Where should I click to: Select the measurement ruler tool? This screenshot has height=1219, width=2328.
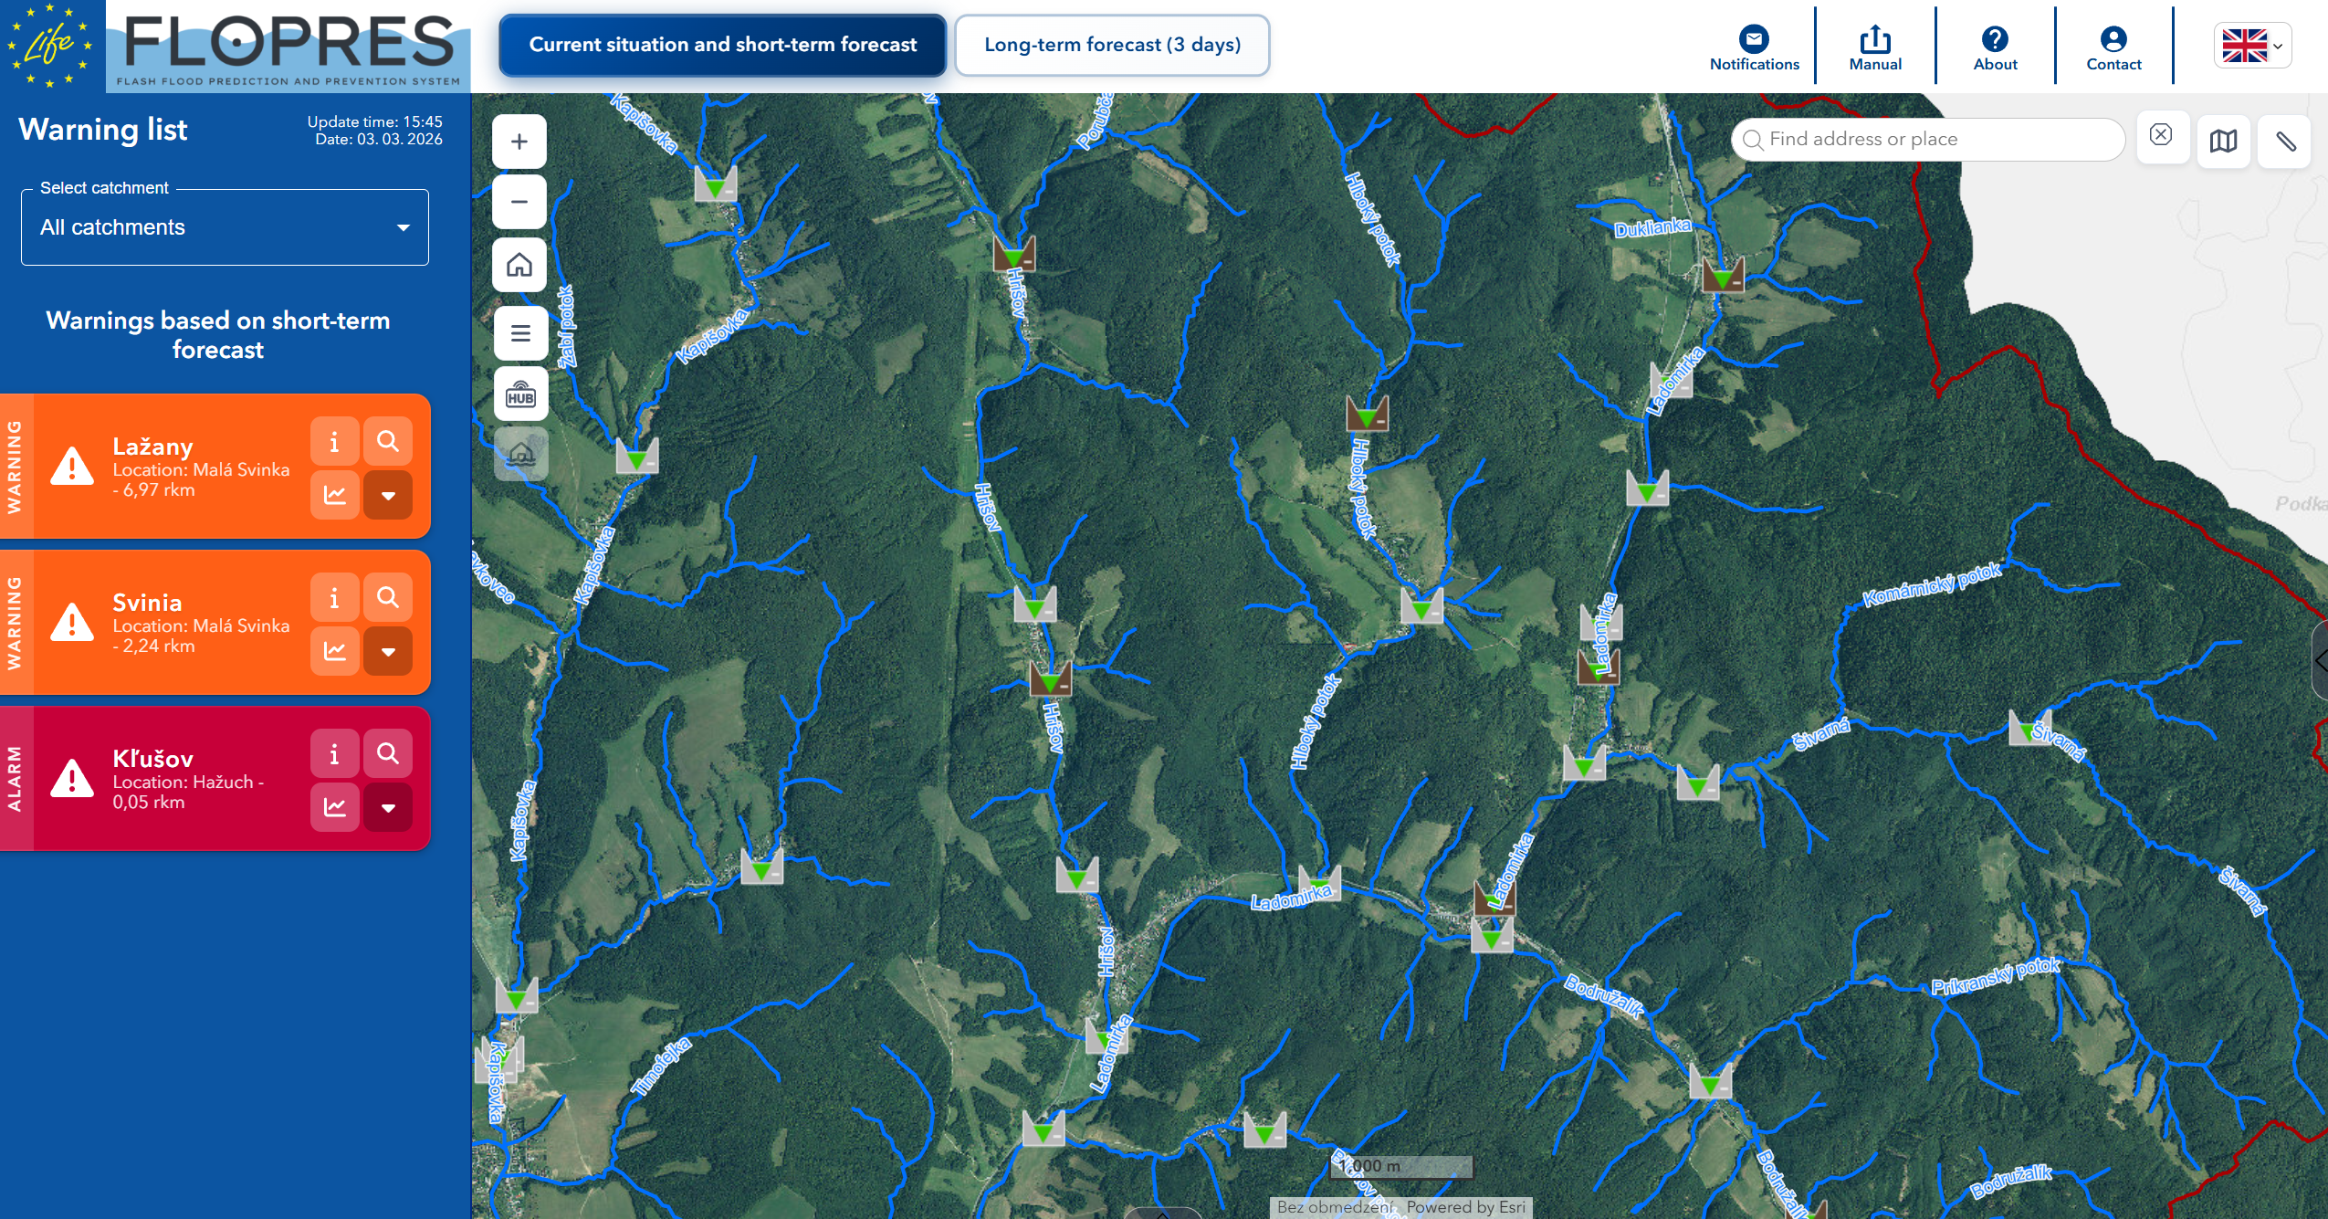[x=2284, y=141]
